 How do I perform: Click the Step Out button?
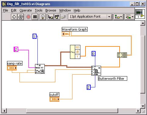64,17
